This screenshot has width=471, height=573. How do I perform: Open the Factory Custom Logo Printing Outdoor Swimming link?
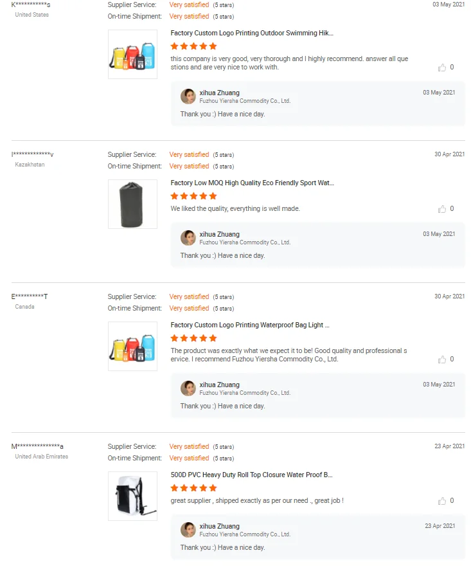pyautogui.click(x=252, y=33)
